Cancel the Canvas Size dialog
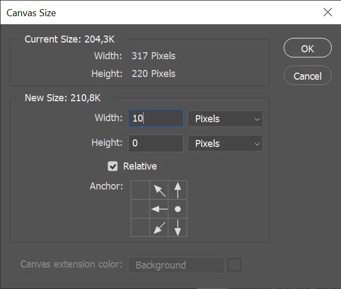341x289 pixels. click(x=307, y=76)
